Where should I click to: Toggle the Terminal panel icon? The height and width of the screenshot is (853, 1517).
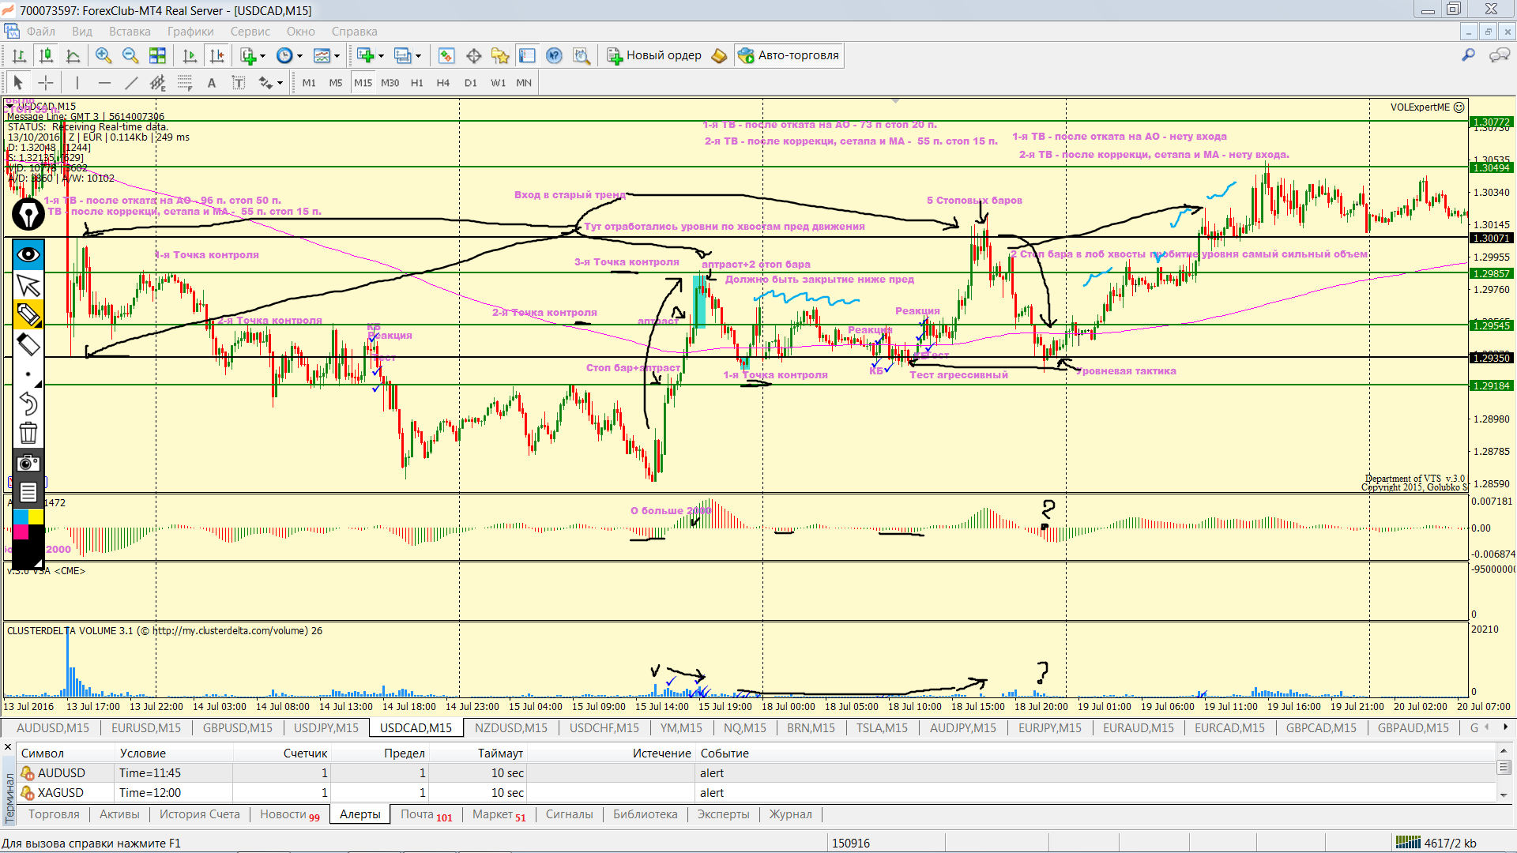click(527, 55)
